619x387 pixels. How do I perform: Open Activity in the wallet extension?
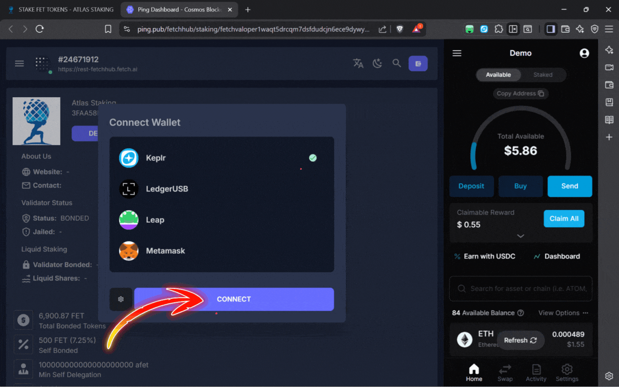pyautogui.click(x=536, y=372)
